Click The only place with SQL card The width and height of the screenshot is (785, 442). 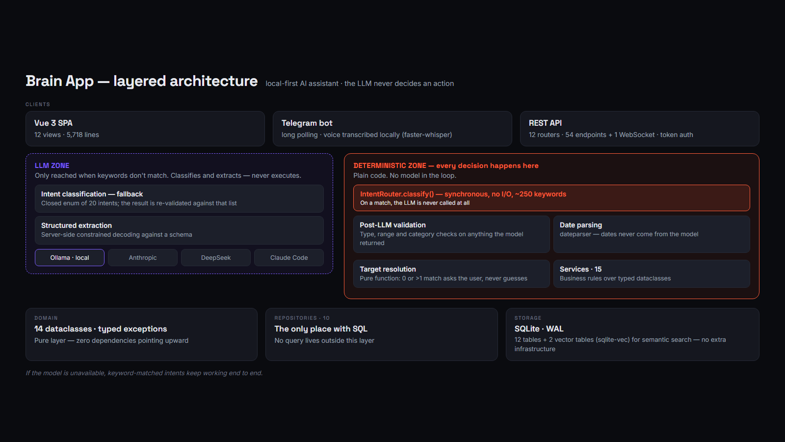[382, 334]
